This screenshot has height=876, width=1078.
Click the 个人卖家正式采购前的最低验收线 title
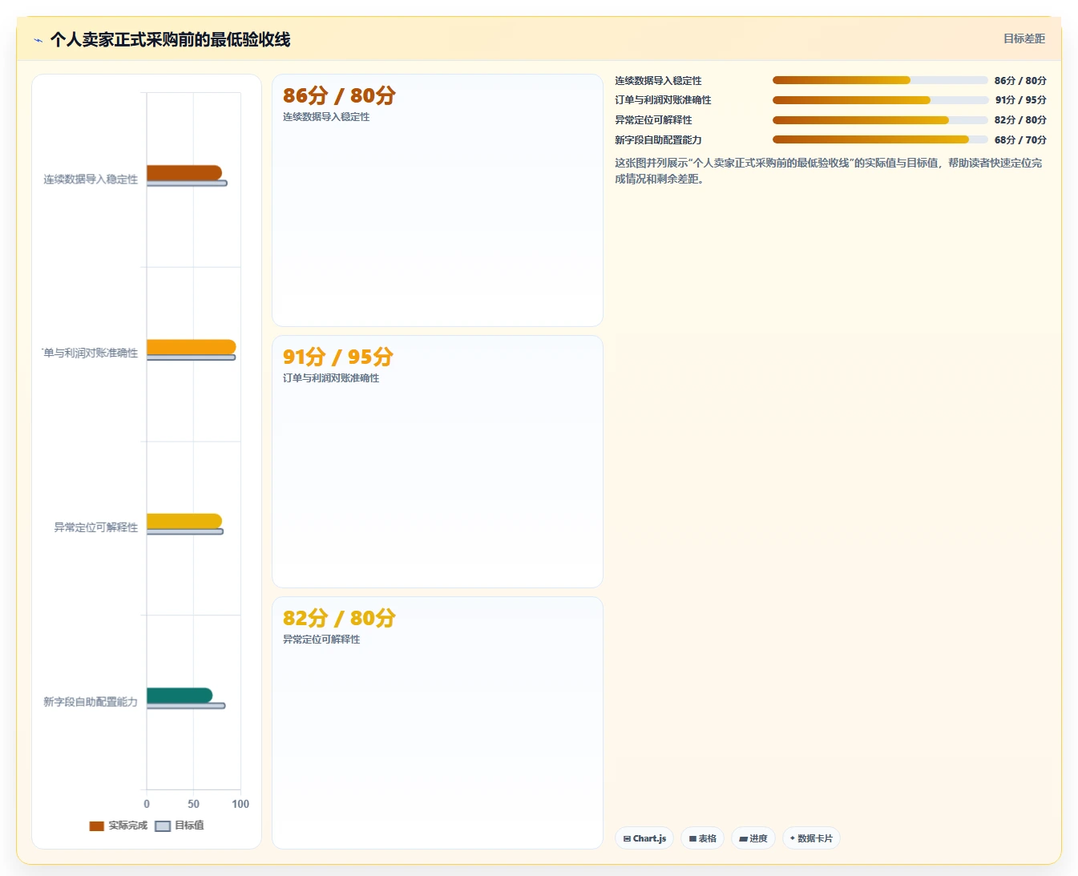coord(170,39)
